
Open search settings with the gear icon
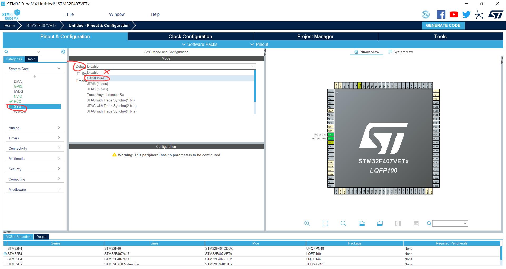[x=63, y=51]
